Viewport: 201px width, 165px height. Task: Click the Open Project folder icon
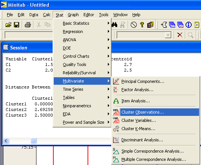pyautogui.click(x=8, y=25)
